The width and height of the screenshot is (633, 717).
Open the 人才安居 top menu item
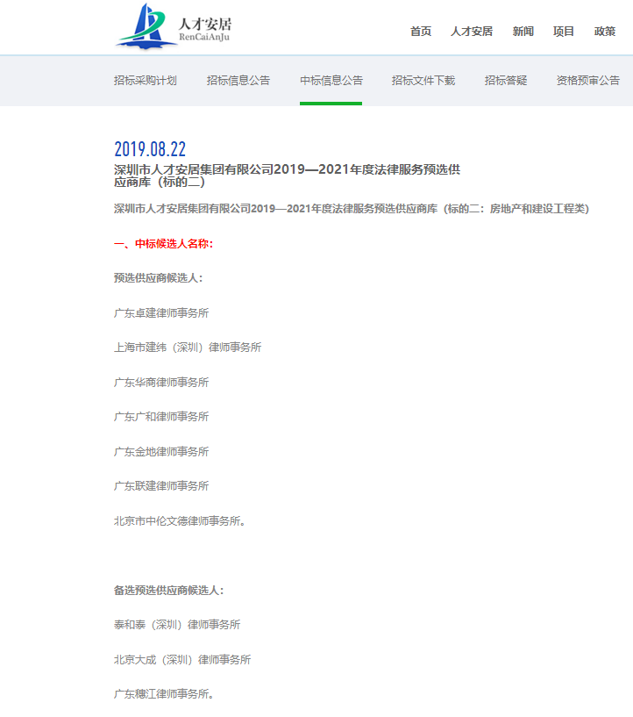(472, 32)
